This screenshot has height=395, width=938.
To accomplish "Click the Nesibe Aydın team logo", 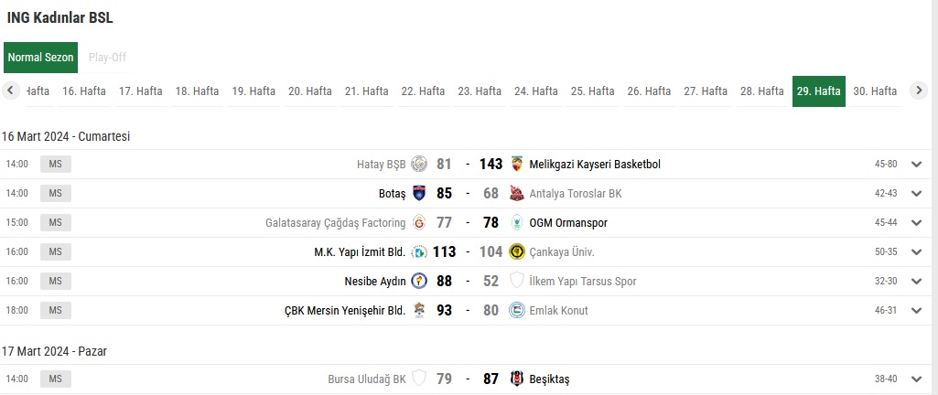I will pyautogui.click(x=419, y=282).
